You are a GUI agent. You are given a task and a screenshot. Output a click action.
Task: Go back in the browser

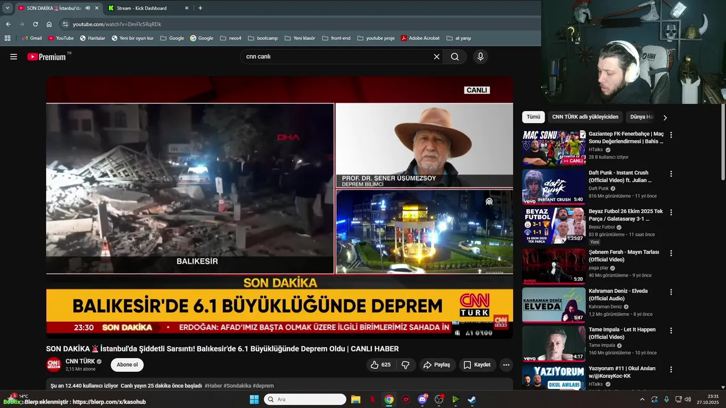pyautogui.click(x=8, y=24)
